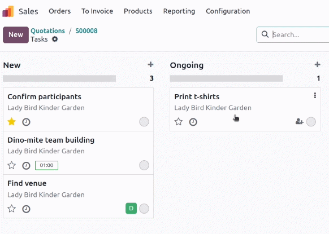Open the Orders menu
Screen dimensions: 329x234
[x=59, y=11]
